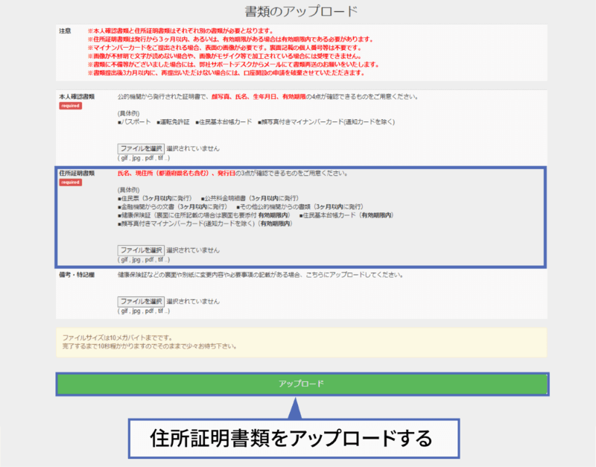The height and width of the screenshot is (467, 596).
Task: Click ■住民票（3ヶ月以内に発行） example text
Action: coord(155,198)
